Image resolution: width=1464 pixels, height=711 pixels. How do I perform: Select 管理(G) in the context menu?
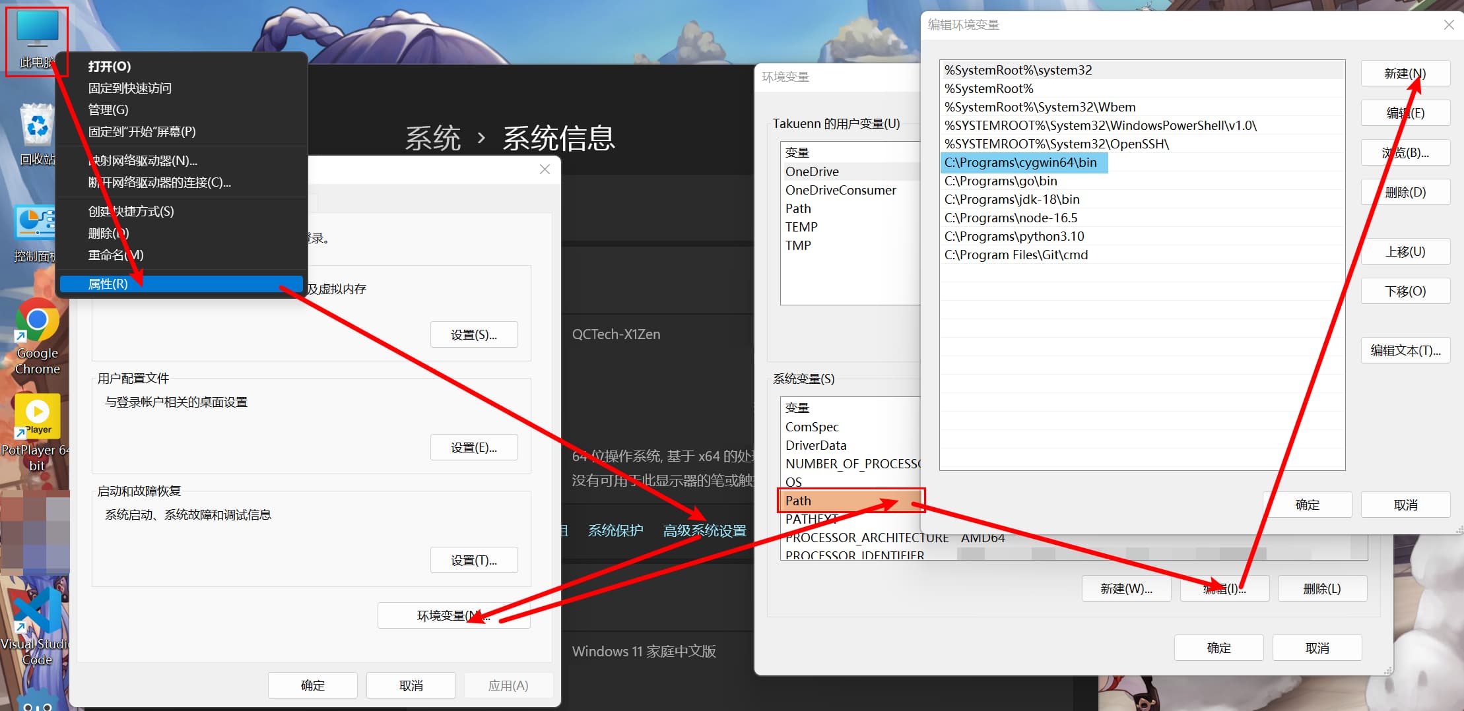[x=108, y=109]
